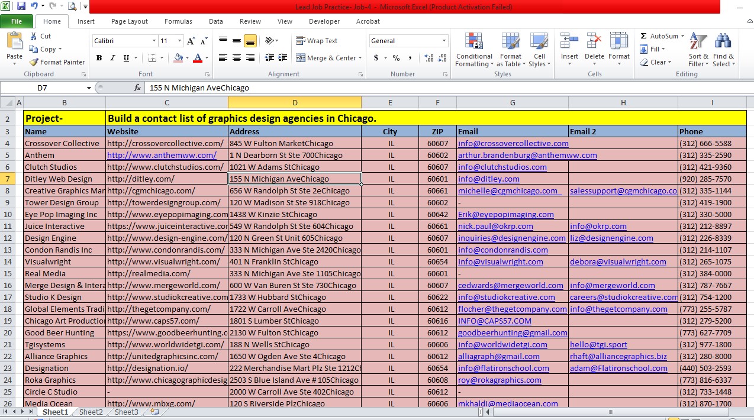Click the Merge & Center button

(326, 58)
